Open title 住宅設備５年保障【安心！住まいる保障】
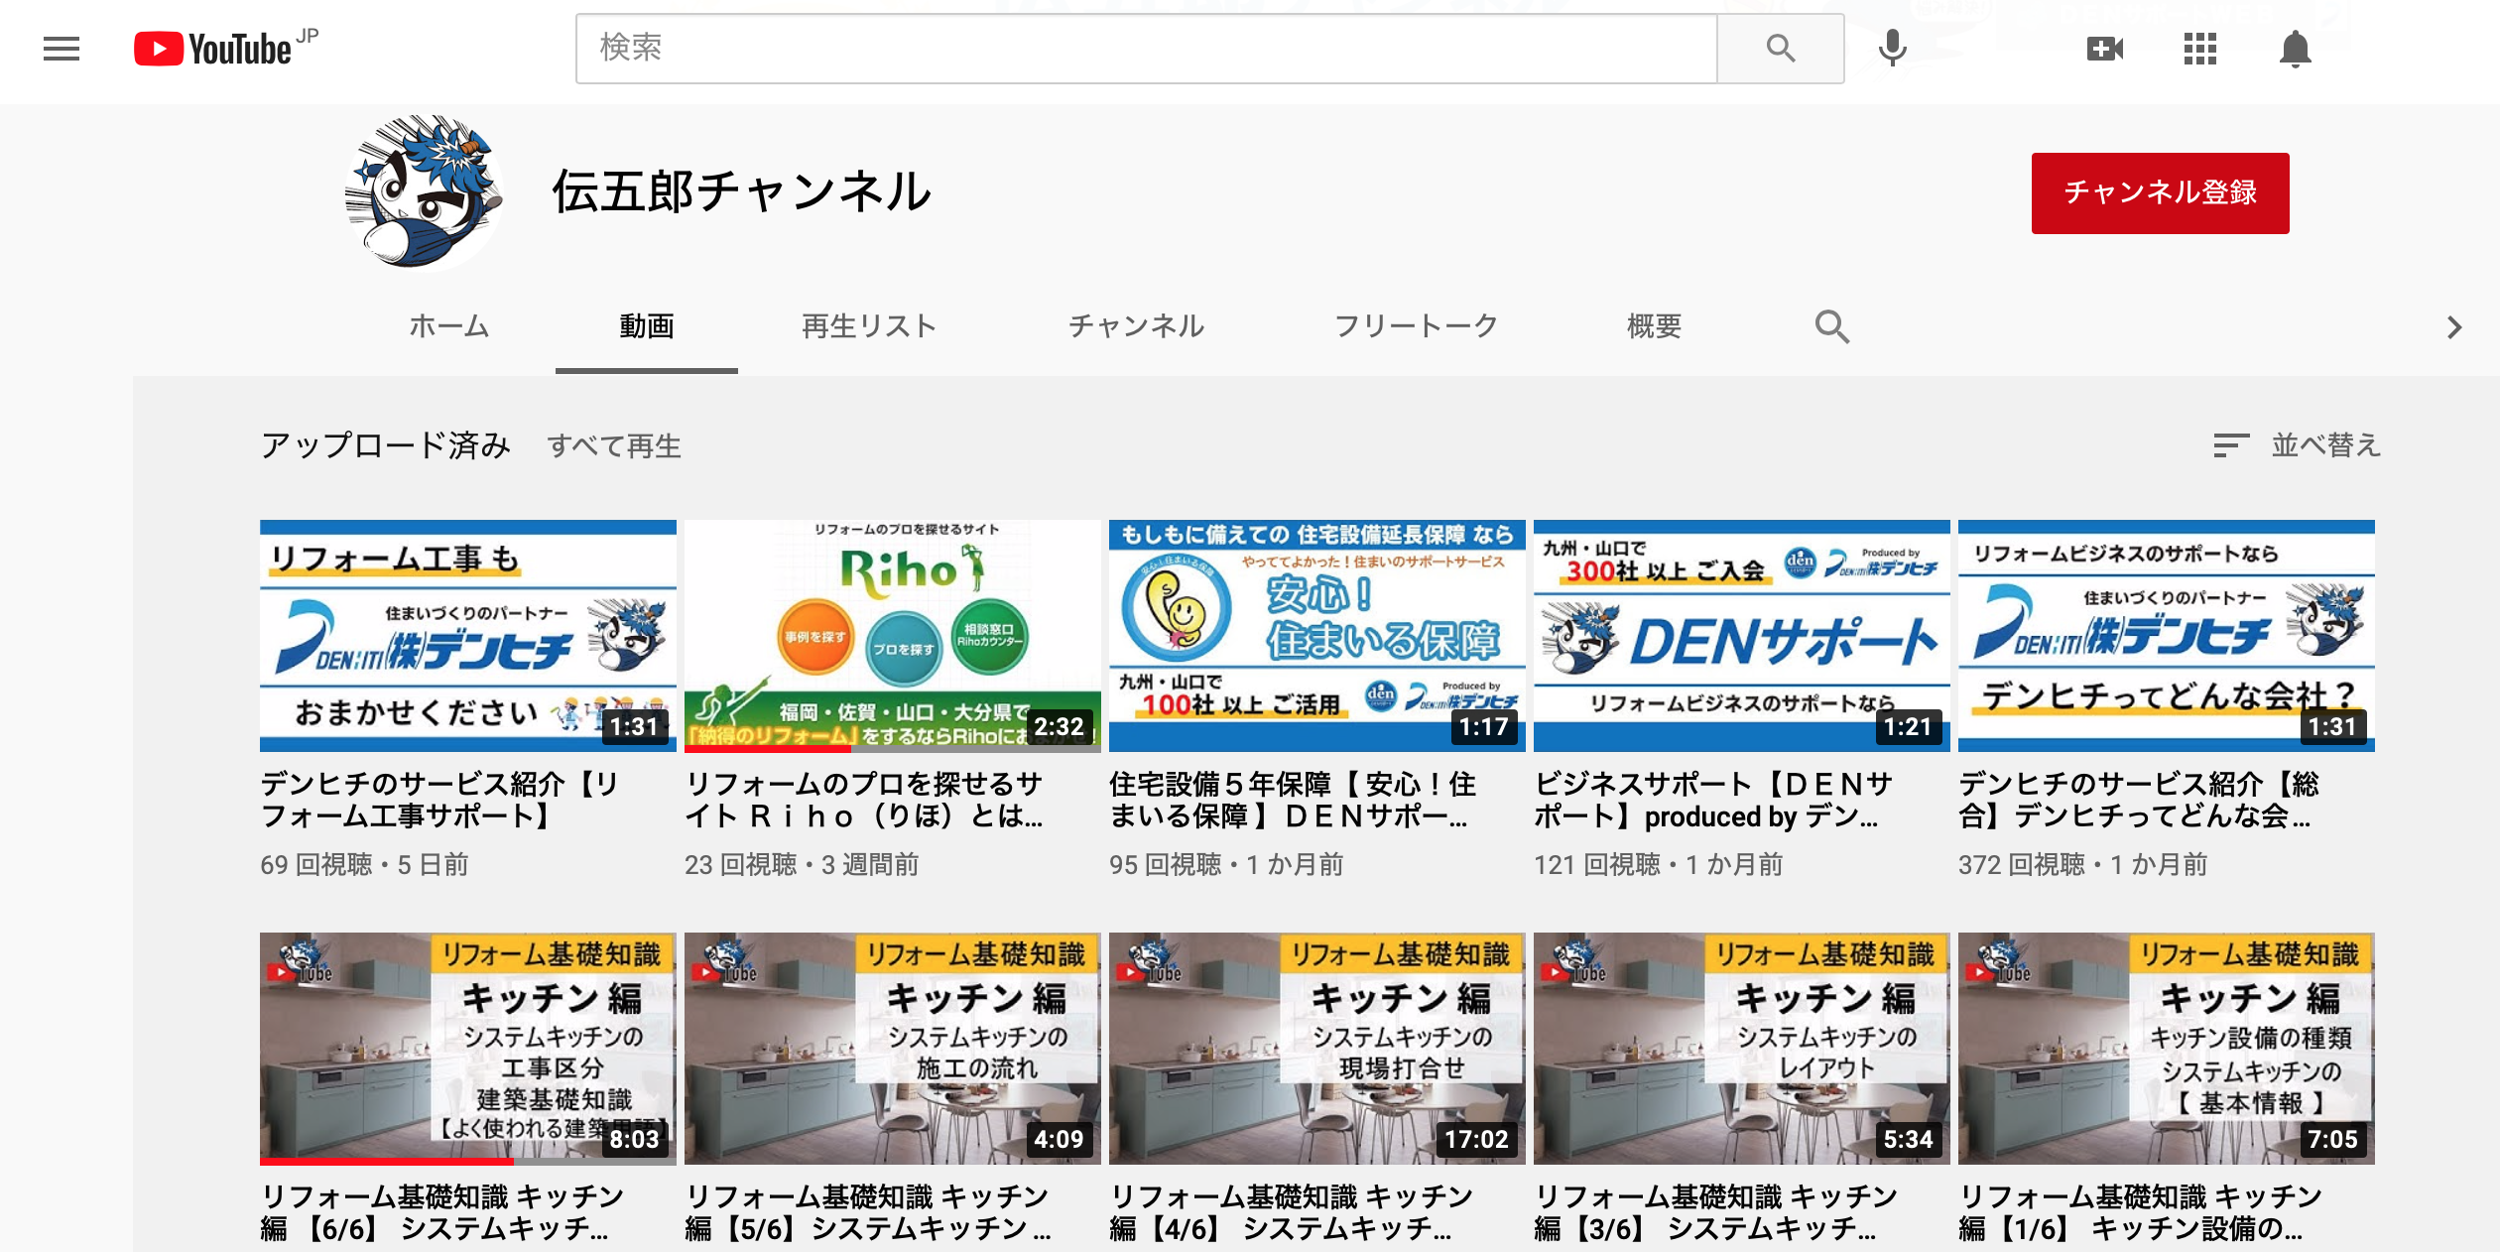Viewport: 2500px width, 1252px height. click(1293, 800)
